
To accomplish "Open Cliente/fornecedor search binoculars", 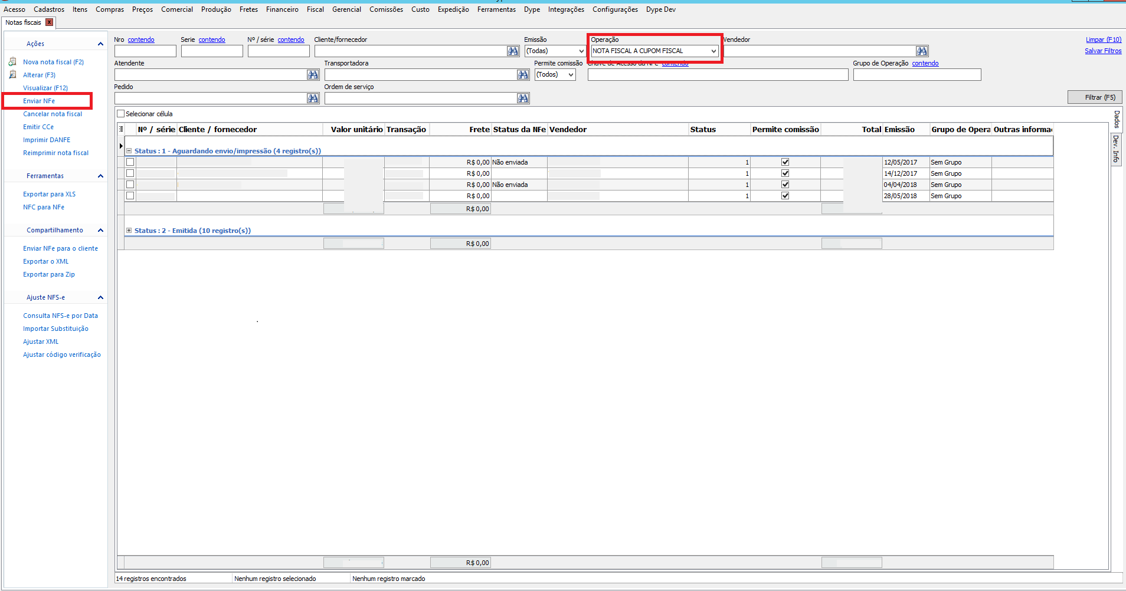I will (x=512, y=51).
